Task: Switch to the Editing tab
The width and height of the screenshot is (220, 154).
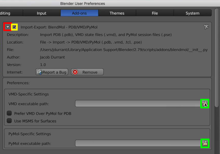Action: (11, 13)
